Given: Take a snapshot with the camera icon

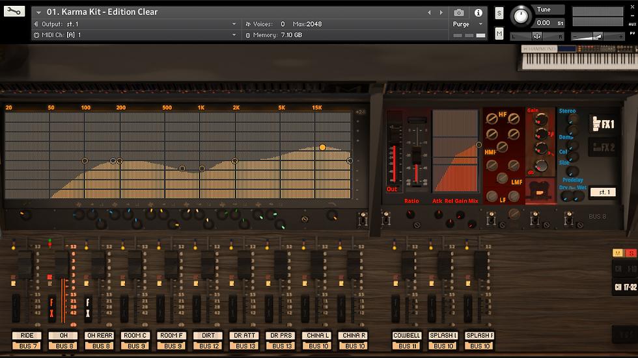Looking at the screenshot, I should 459,12.
